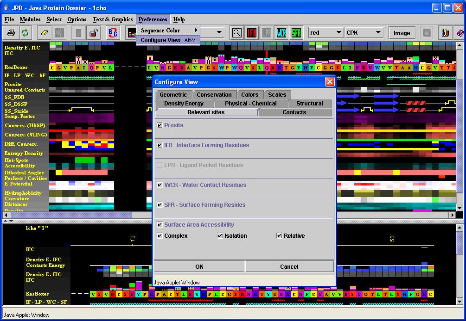Expand upper pane using the small down arrow
The height and width of the screenshot is (321, 466).
coord(11,221)
